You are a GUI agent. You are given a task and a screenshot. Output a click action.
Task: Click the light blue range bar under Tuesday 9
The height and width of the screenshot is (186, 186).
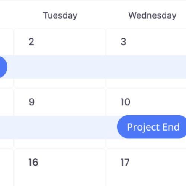coord(60,127)
